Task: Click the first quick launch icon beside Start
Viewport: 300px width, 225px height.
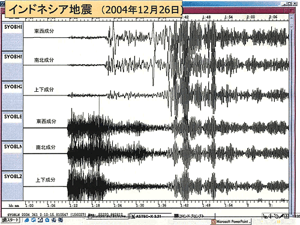Action: [26, 220]
